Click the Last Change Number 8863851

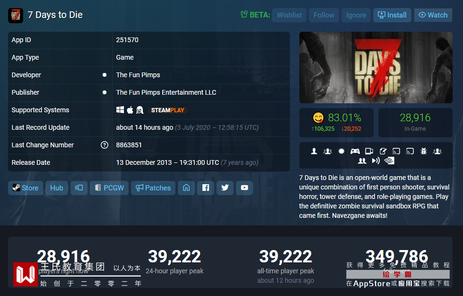click(129, 145)
